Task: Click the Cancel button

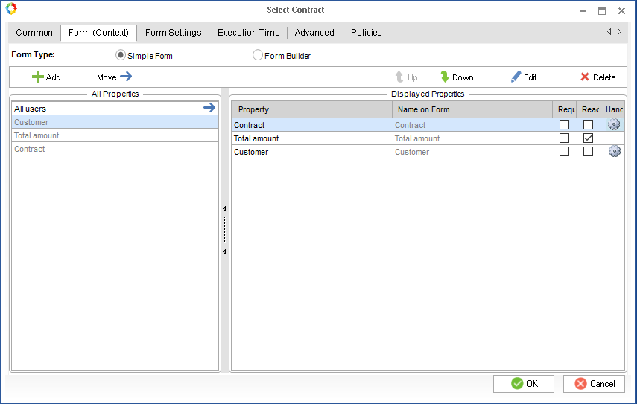Action: click(594, 384)
